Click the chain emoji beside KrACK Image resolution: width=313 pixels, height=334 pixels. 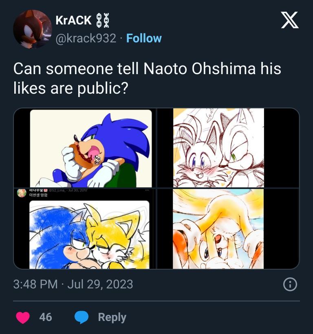point(103,20)
